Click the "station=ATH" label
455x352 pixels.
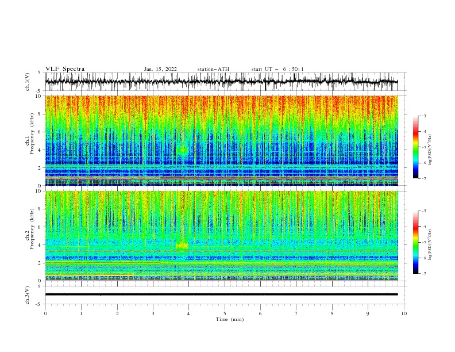tap(213, 69)
